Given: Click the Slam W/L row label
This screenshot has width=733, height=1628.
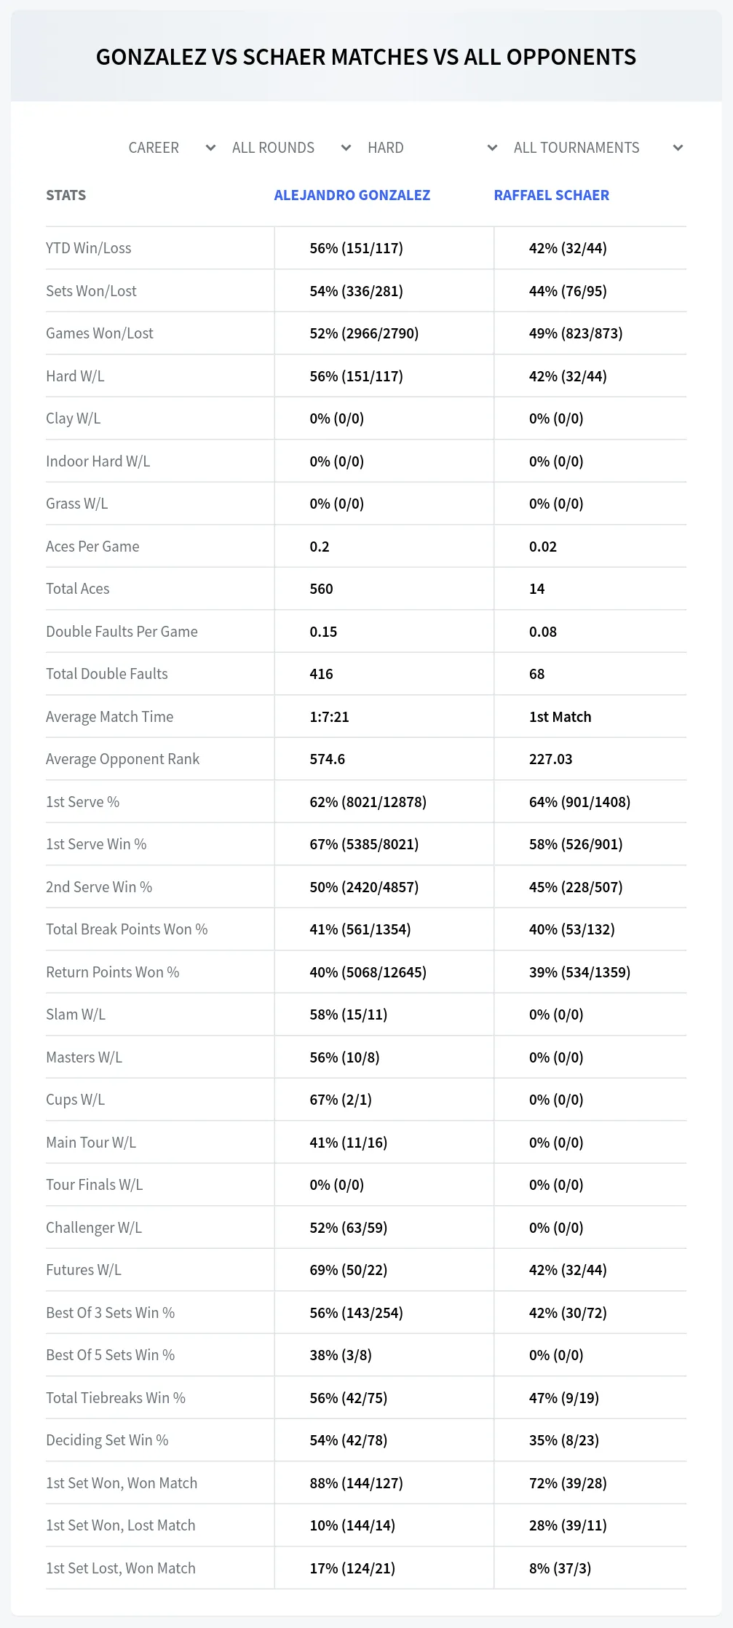Looking at the screenshot, I should [x=76, y=1014].
